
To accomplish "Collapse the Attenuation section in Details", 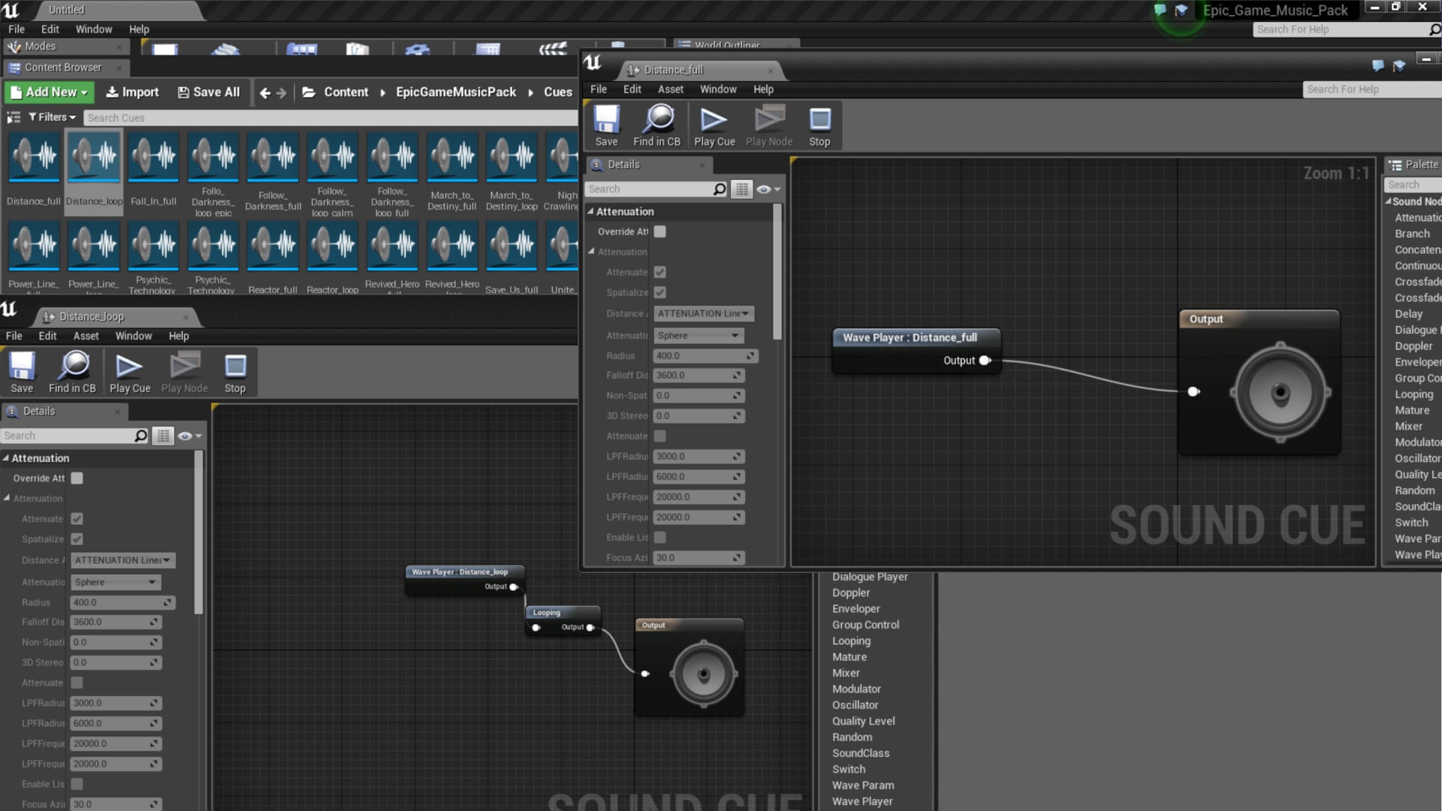I will point(592,211).
